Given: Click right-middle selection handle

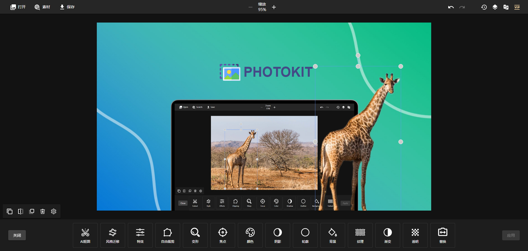Looking at the screenshot, I should 401,142.
